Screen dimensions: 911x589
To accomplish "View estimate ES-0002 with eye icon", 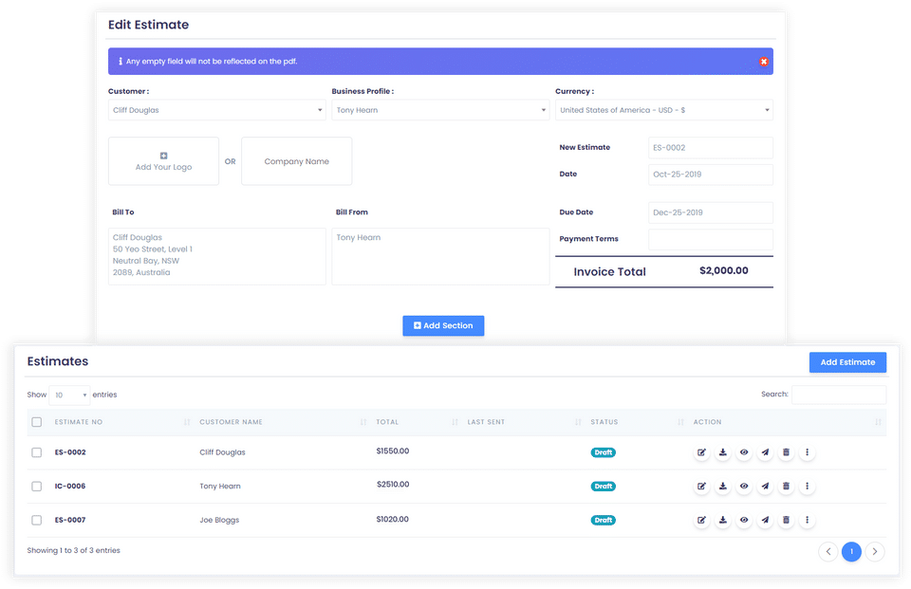I will coord(744,452).
